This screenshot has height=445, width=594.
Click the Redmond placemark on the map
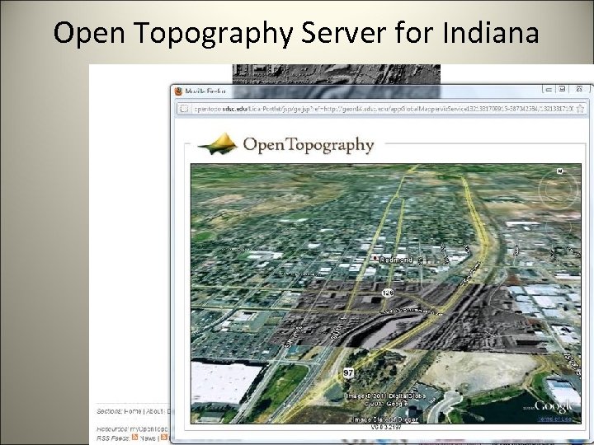[375, 258]
